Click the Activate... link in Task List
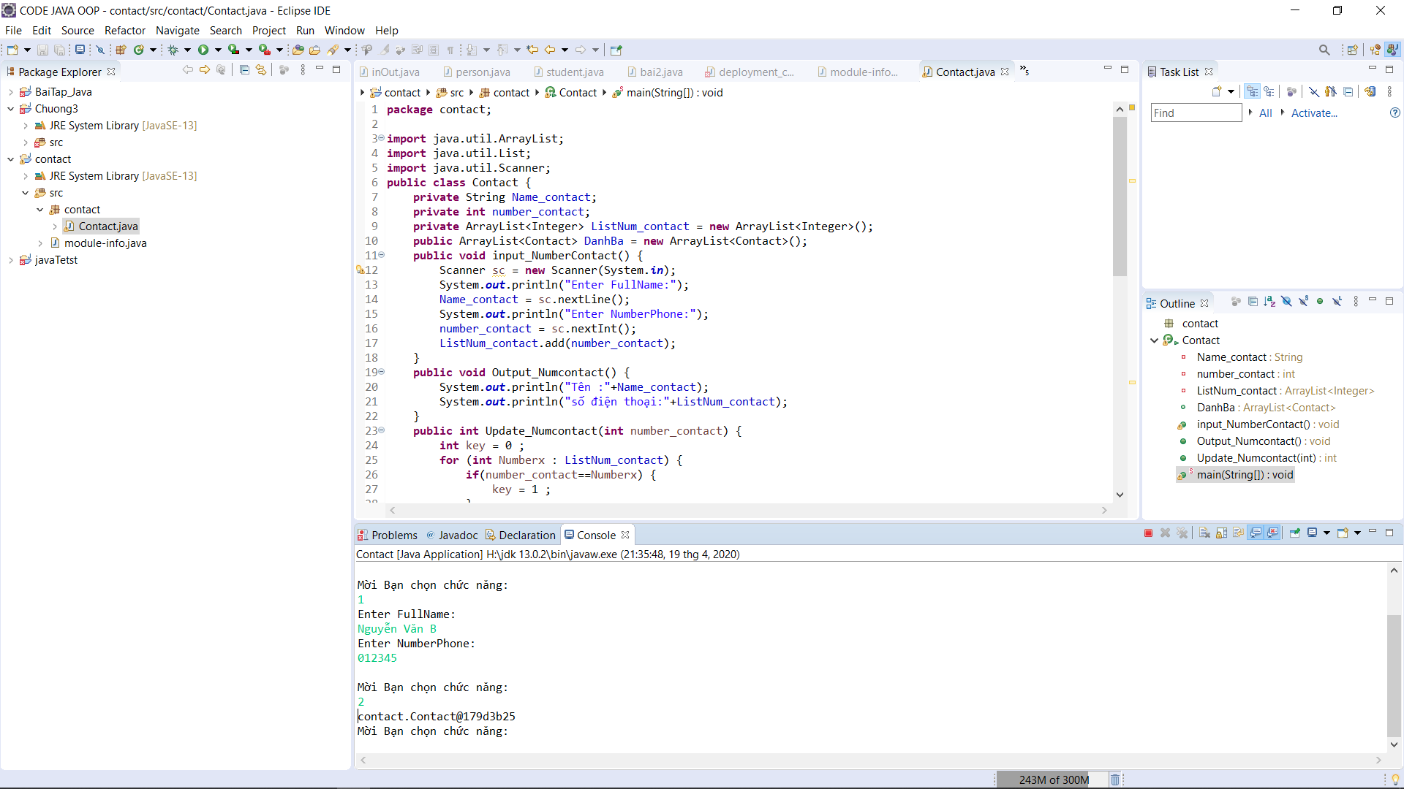1404x789 pixels. [1313, 113]
